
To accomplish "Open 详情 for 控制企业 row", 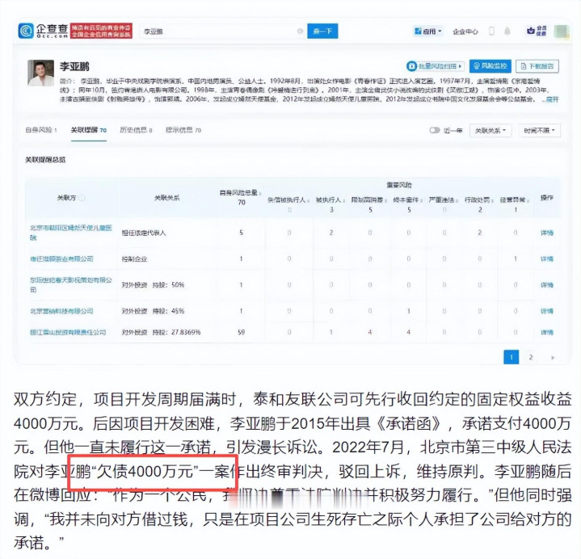I will 547,258.
